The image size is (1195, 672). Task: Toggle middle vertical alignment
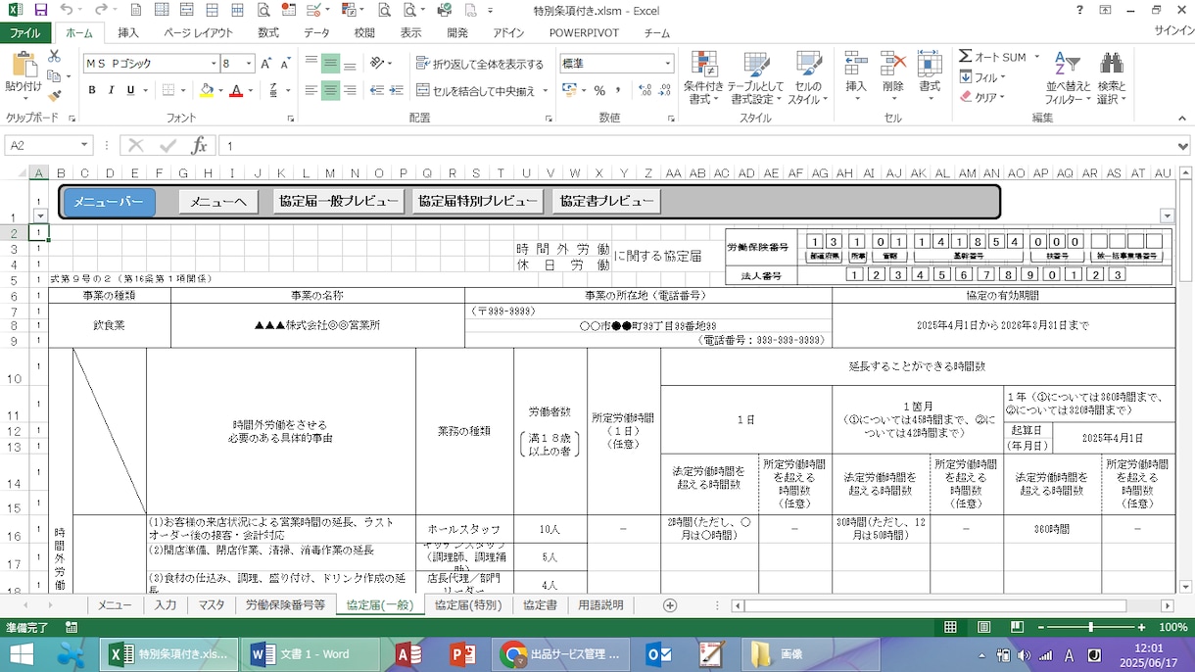click(x=331, y=64)
